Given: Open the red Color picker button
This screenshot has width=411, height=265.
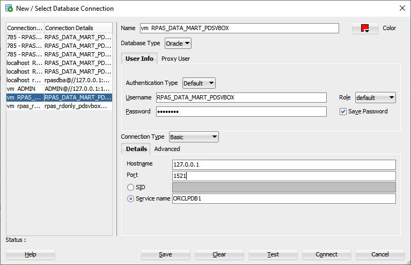Looking at the screenshot, I should [x=365, y=28].
